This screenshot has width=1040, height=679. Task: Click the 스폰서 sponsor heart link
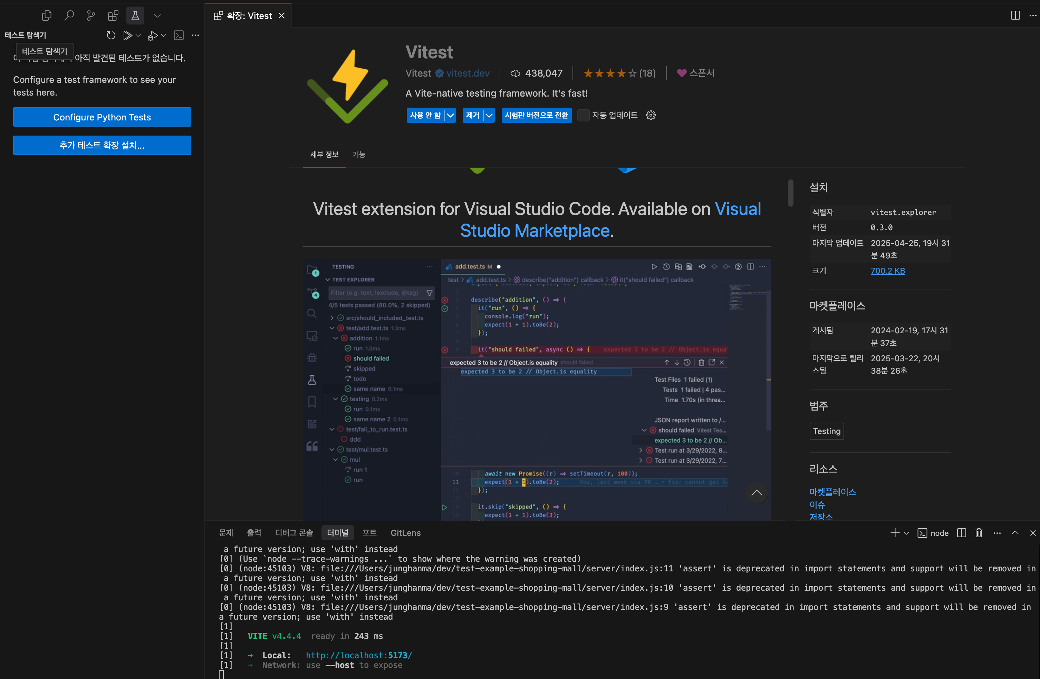pos(695,73)
